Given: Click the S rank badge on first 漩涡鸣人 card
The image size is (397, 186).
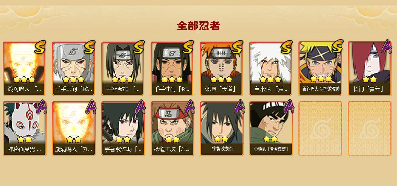Looking at the screenshot, I should pos(40,47).
